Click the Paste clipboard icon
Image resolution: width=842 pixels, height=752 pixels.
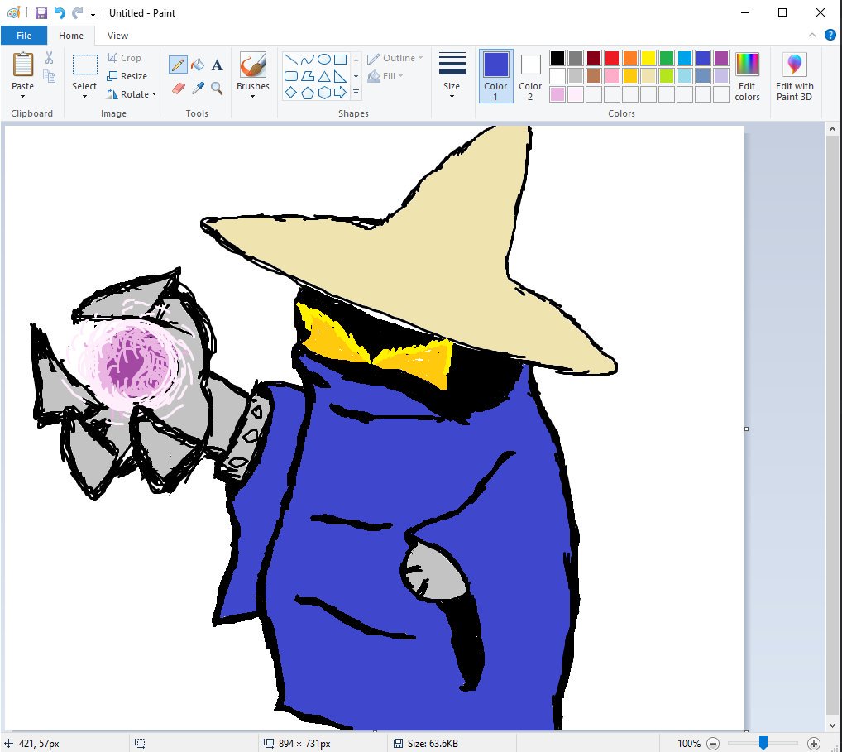pos(23,65)
